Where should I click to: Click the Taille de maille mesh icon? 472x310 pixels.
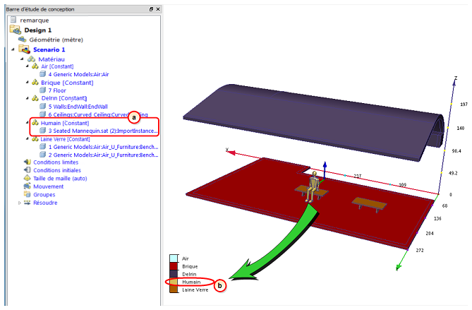[28, 178]
